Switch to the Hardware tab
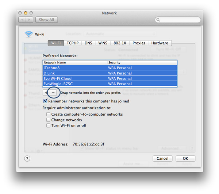Image resolution: width=219 pixels, height=194 pixels. point(160,43)
